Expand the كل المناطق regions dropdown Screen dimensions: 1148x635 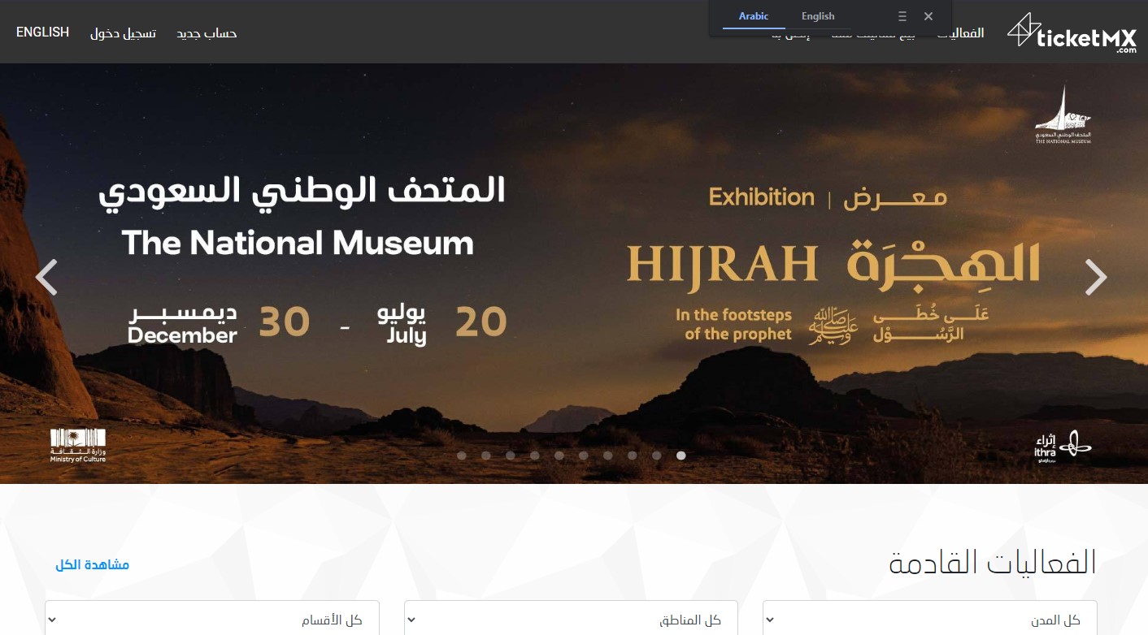tap(571, 620)
